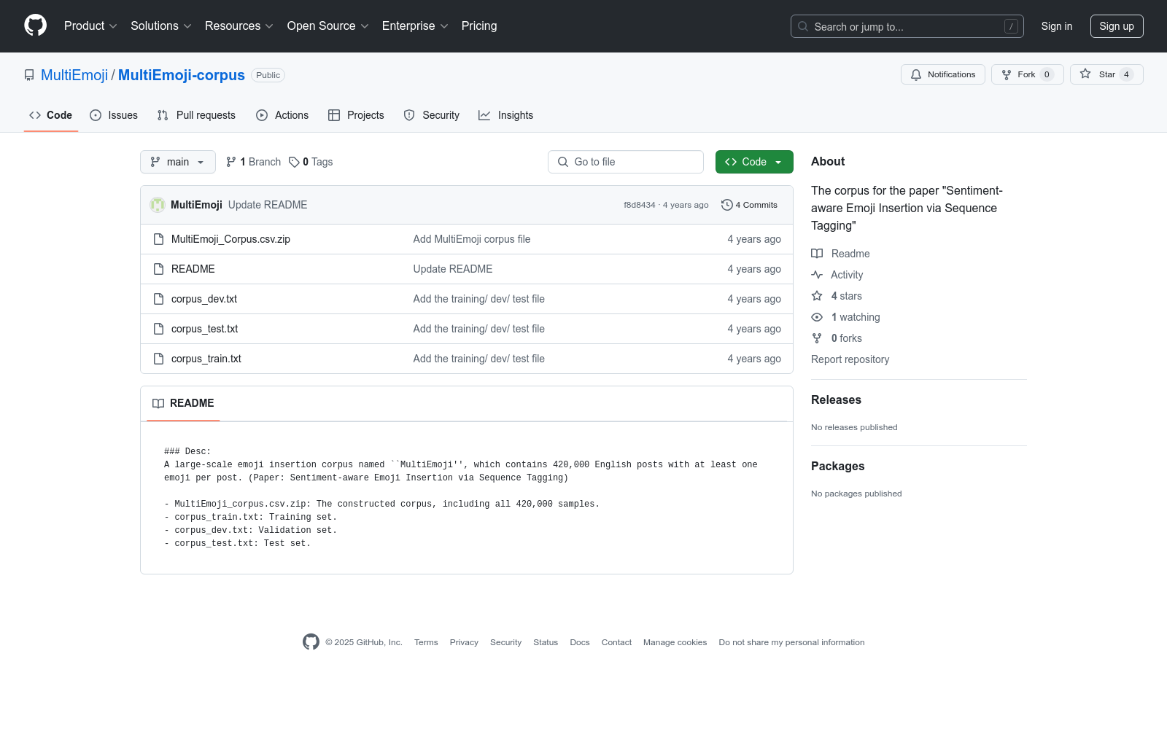Open the Issues tab
This screenshot has width=1167, height=729.
tap(114, 115)
